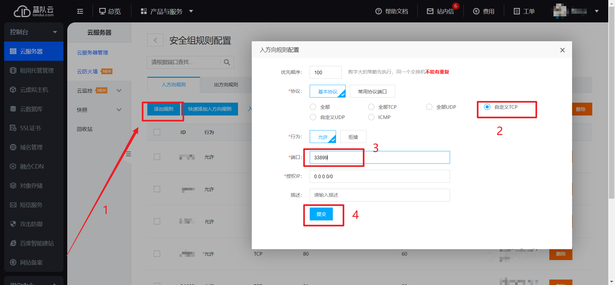Open the 站内信 mail icon
The width and height of the screenshot is (615, 285).
(430, 12)
